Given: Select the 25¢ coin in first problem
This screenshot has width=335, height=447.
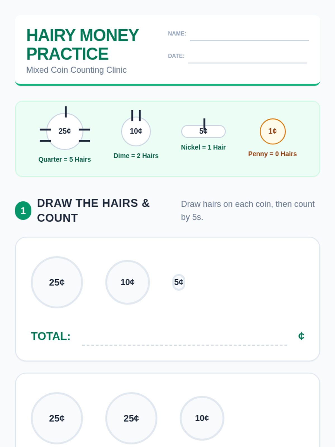Looking at the screenshot, I should coord(57,282).
